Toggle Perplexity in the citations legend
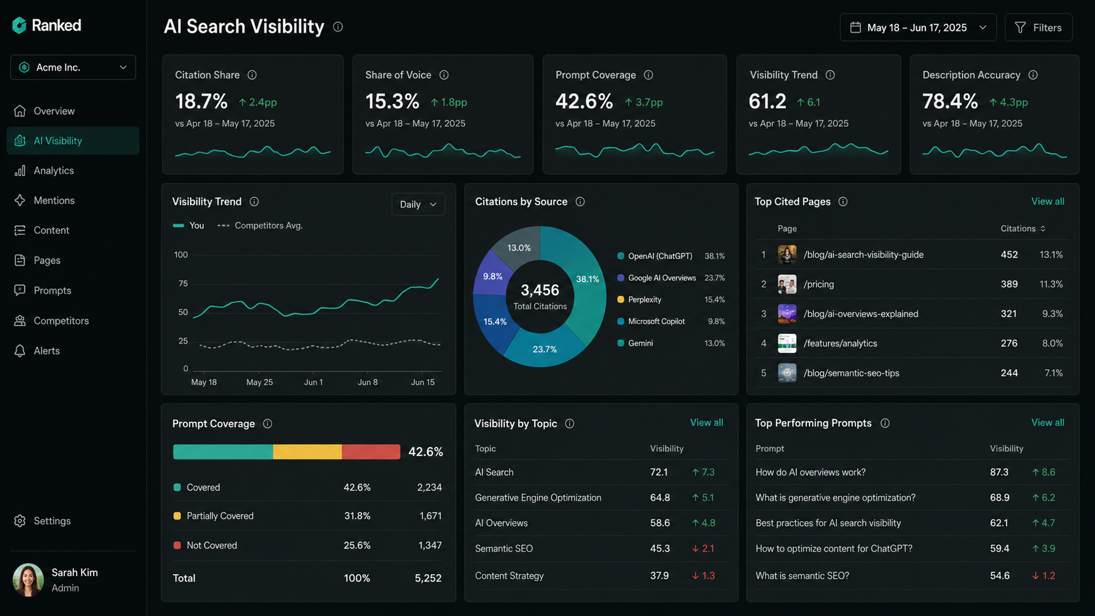 [x=671, y=300]
